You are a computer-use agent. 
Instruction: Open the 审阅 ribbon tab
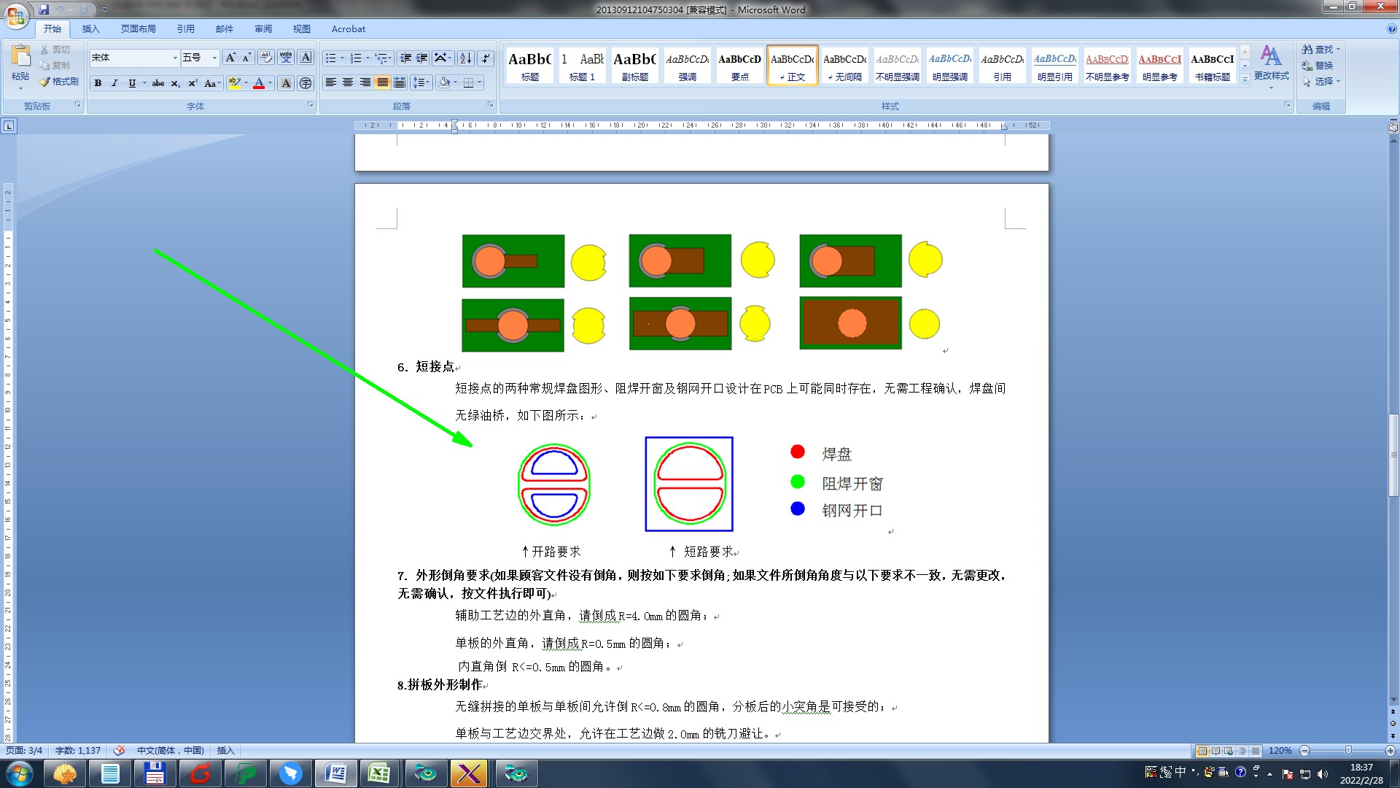(x=262, y=29)
